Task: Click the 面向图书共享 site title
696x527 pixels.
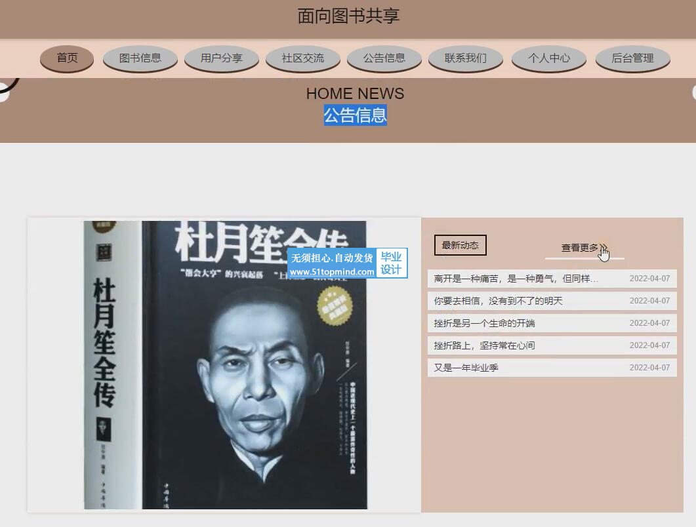Action: click(x=348, y=16)
